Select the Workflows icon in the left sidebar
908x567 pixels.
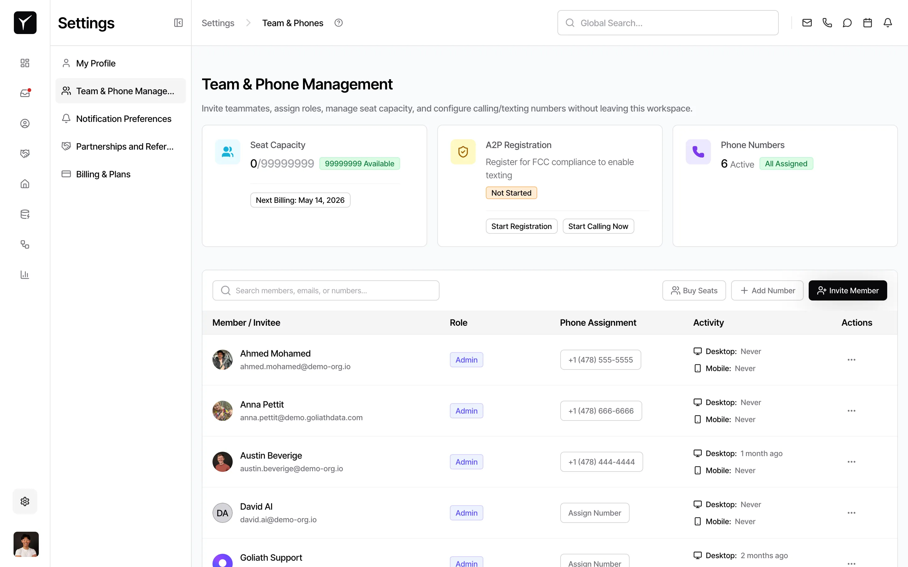(x=25, y=244)
